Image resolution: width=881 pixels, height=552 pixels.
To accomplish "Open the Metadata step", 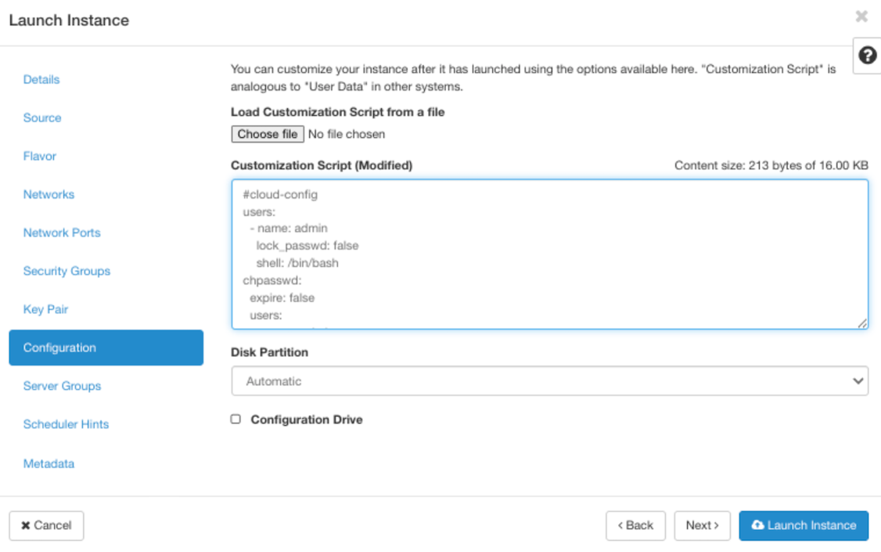I will 49,464.
